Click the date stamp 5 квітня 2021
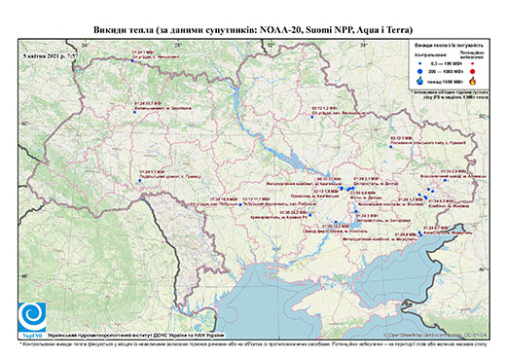 [x=51, y=55]
